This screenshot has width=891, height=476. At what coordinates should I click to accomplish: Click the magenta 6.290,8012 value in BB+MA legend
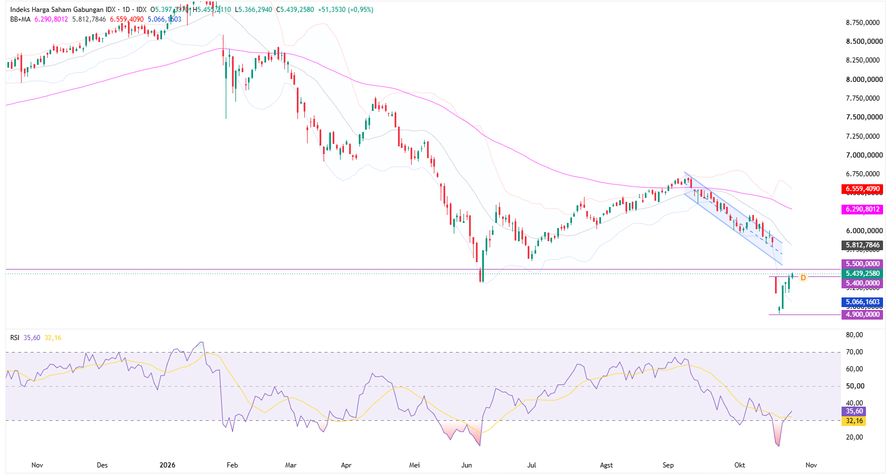51,19
